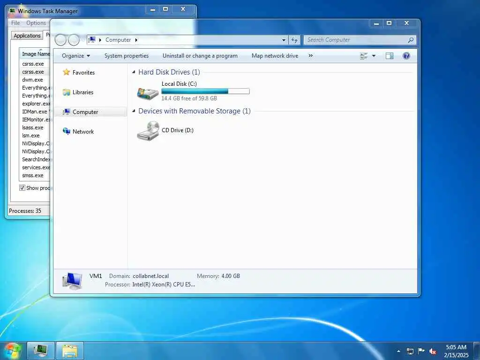The image size is (480, 360).
Task: Click the collabnet.local domain value
Action: (150, 276)
